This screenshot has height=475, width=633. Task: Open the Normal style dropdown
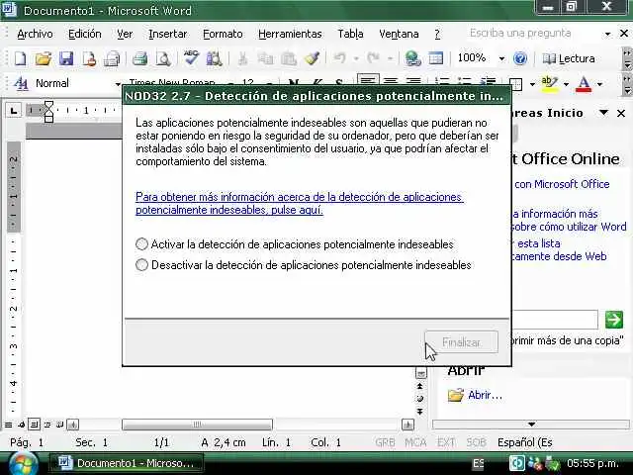[x=118, y=84]
